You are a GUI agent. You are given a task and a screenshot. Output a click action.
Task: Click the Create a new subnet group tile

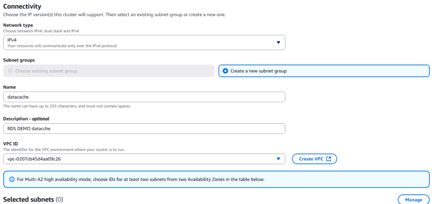(x=324, y=71)
